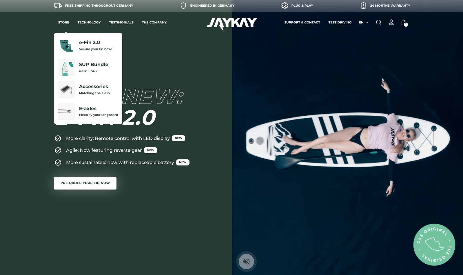Open the search icon in header
The width and height of the screenshot is (463, 275).
click(x=378, y=22)
